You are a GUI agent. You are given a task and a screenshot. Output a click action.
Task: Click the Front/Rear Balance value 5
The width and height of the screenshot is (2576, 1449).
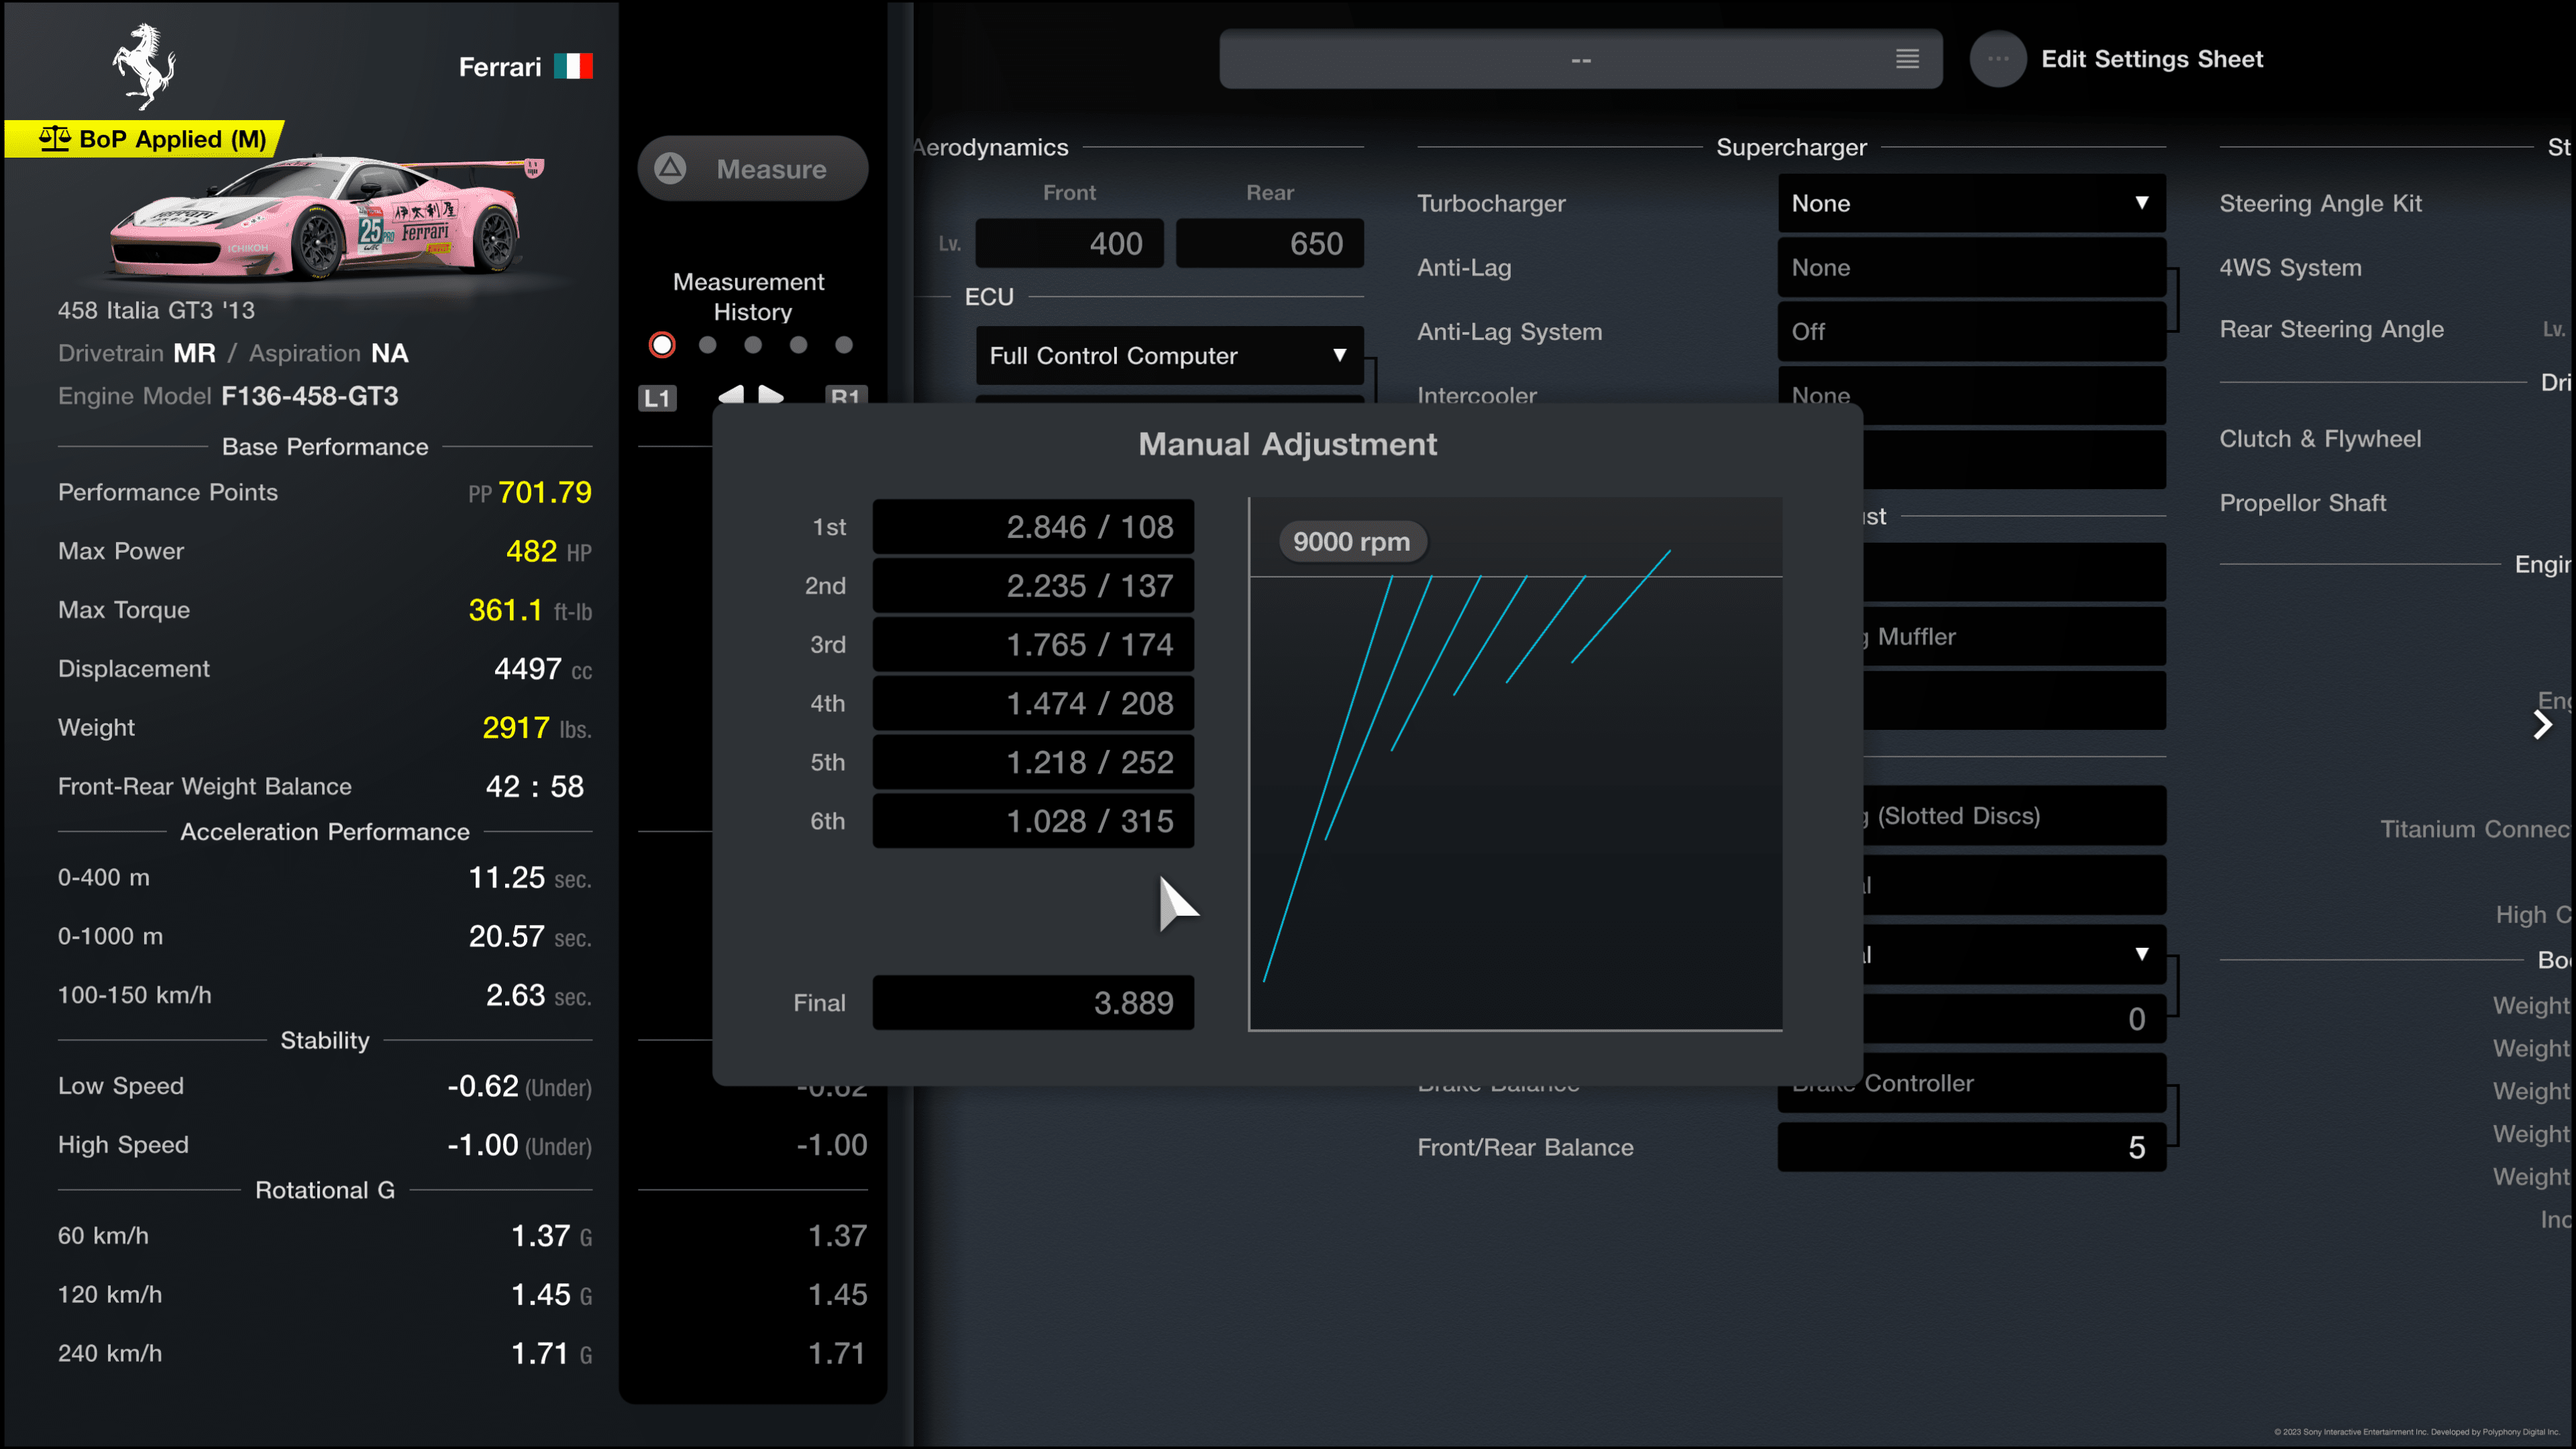pos(1971,1147)
